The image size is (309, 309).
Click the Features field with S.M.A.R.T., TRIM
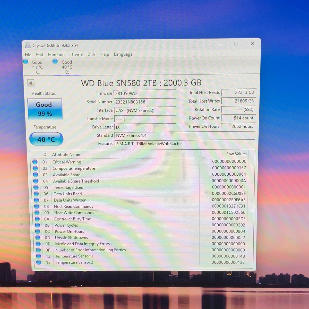pos(185,144)
